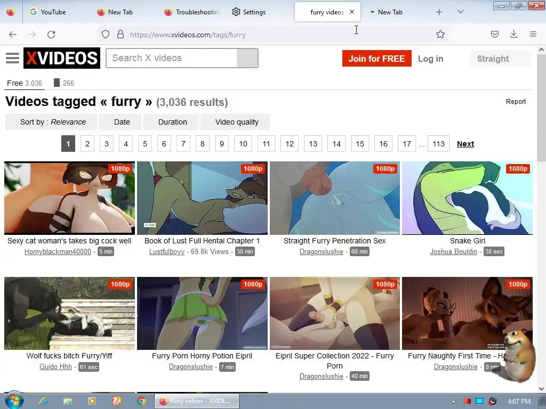Open Windows Explorer from taskbar

pyautogui.click(x=68, y=401)
